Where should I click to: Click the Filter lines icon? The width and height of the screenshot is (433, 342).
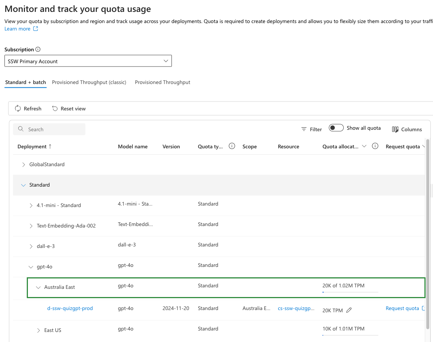coord(304,129)
